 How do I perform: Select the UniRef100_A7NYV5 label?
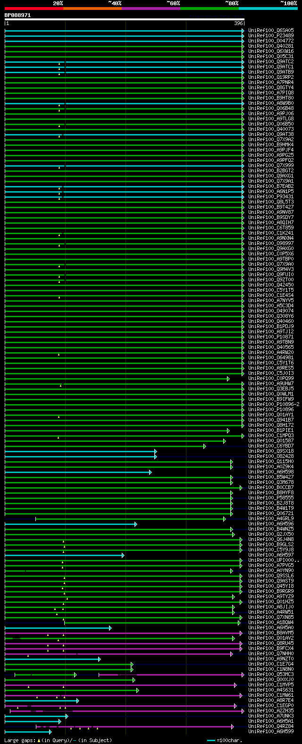[x=271, y=301]
